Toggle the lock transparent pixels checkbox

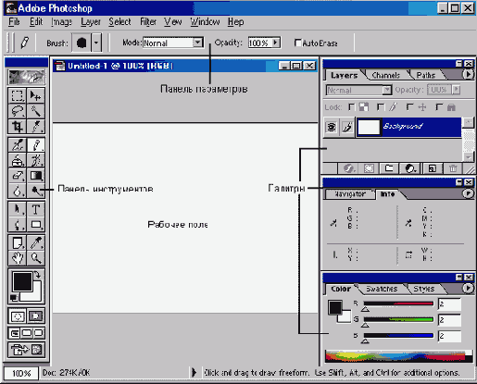(x=352, y=107)
